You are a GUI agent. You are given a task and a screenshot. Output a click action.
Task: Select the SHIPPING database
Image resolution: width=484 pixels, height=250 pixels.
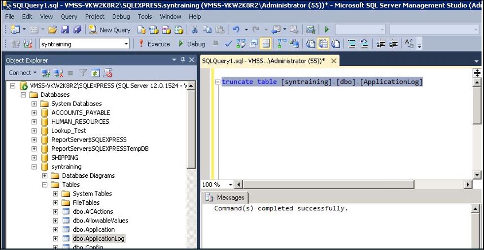click(65, 158)
